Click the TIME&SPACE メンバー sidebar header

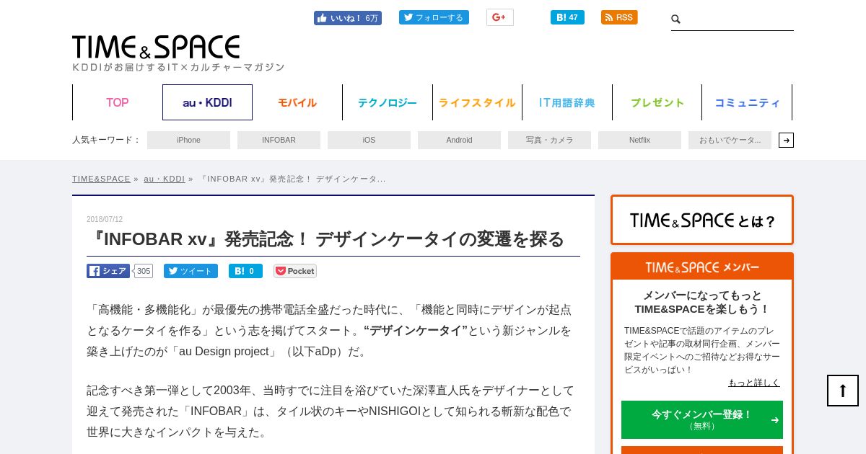pyautogui.click(x=702, y=267)
